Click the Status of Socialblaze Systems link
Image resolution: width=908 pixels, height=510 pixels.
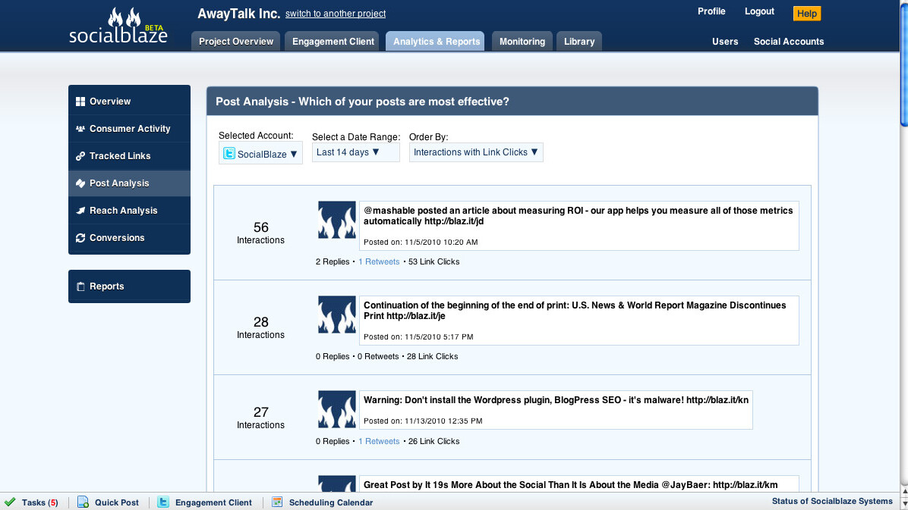(x=832, y=502)
